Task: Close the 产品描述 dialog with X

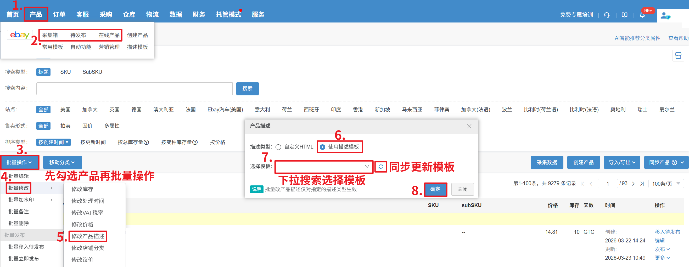Action: pyautogui.click(x=469, y=126)
